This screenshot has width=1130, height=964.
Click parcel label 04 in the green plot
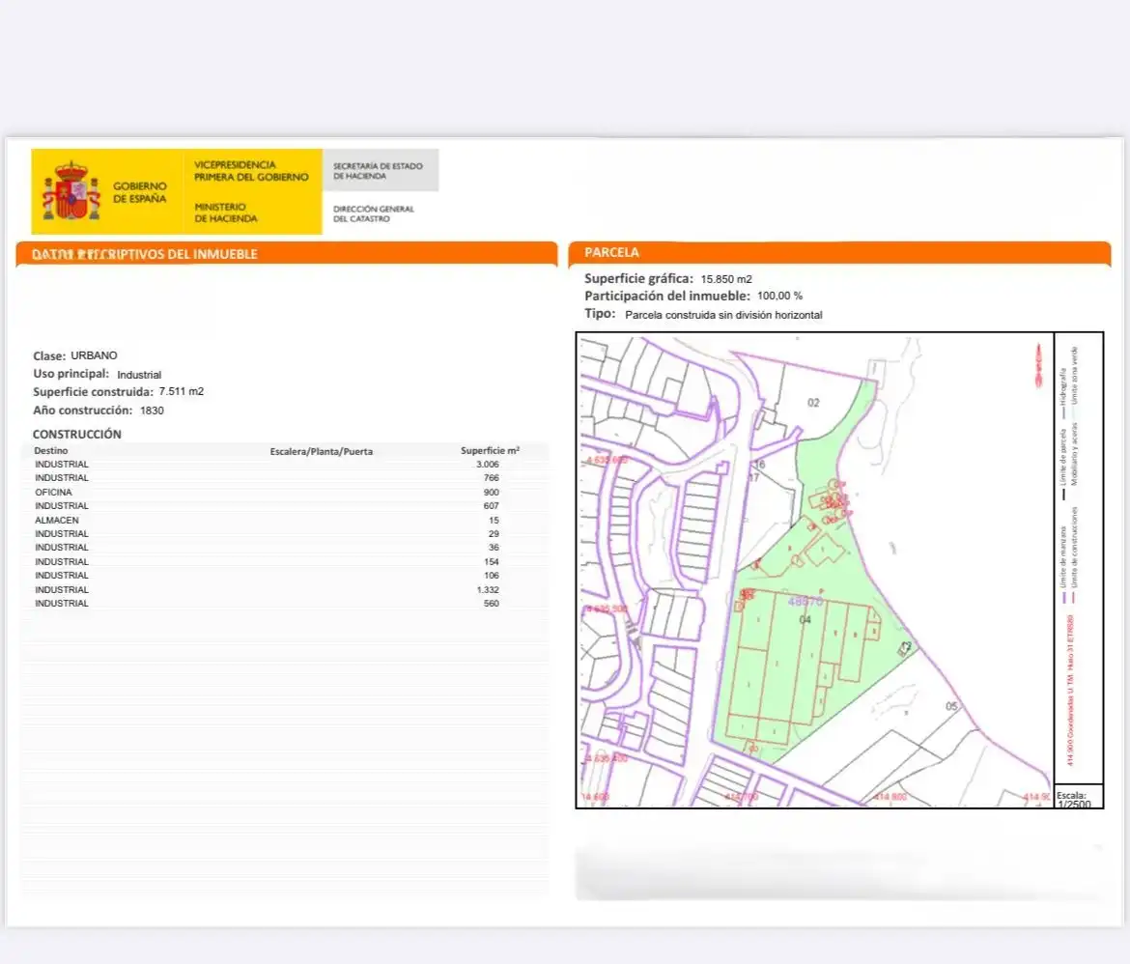(805, 620)
